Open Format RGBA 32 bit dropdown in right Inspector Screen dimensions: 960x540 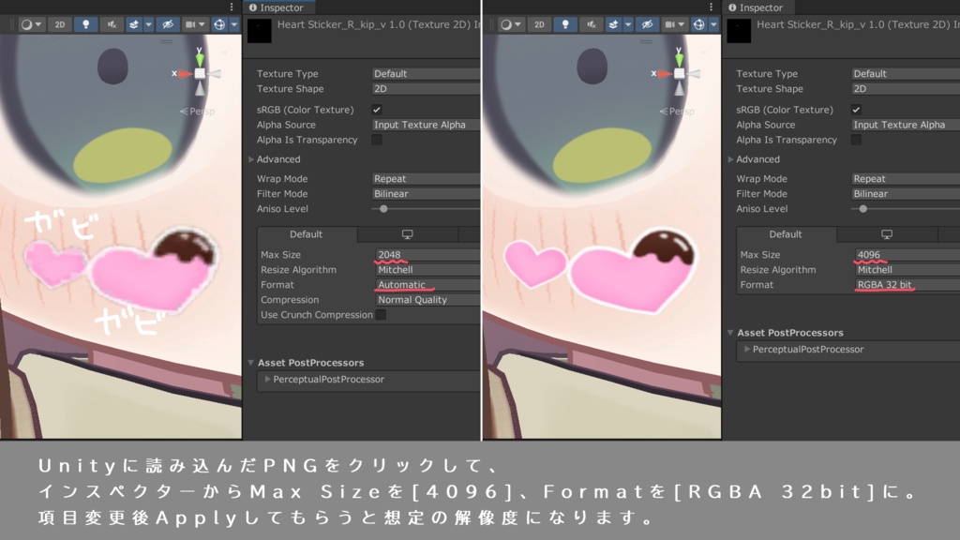(907, 285)
